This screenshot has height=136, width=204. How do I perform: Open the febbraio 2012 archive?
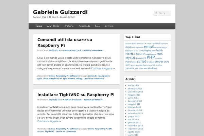pyautogui.click(x=134, y=107)
